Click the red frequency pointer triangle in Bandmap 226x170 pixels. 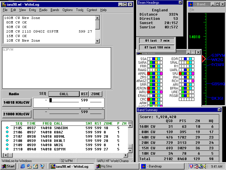pos(204,59)
